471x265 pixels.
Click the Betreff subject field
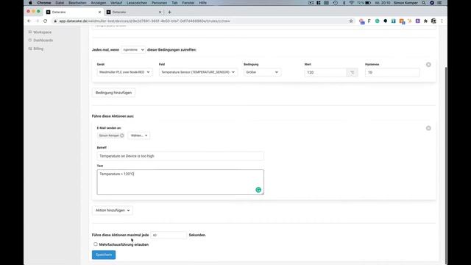tap(180, 156)
